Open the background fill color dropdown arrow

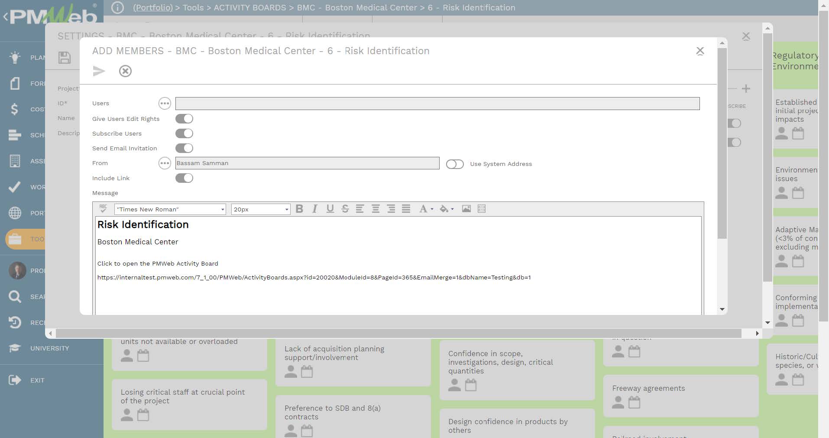tap(452, 209)
